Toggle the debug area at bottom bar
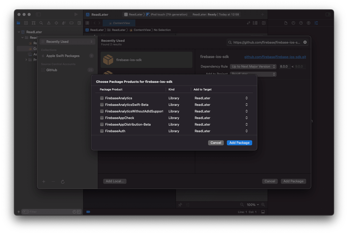Screen dimensions: 348x234 click(263, 212)
